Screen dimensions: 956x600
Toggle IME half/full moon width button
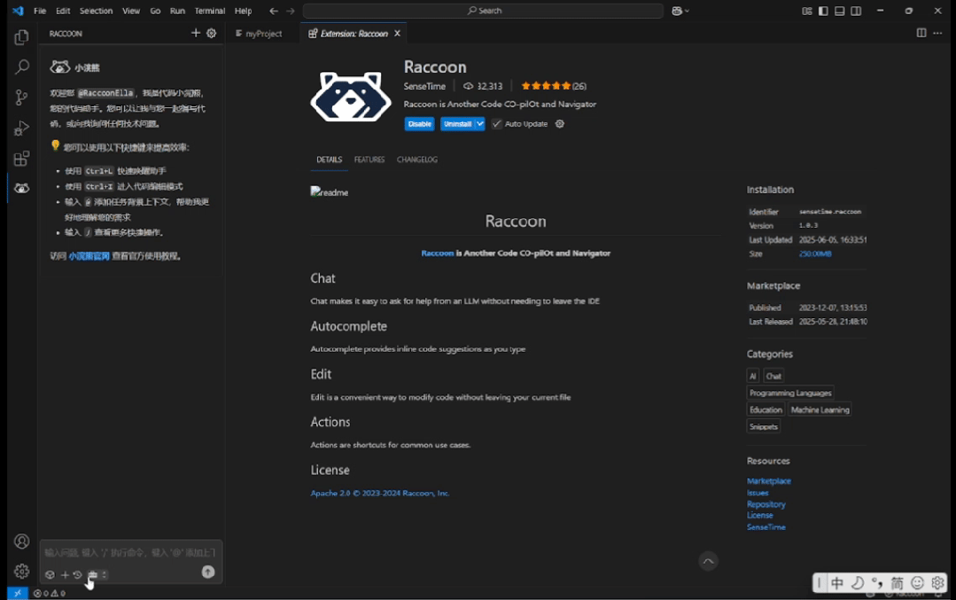(x=858, y=583)
